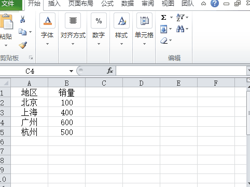Switch to the 视图 View tab
The width and height of the screenshot is (250, 187).
(168, 4)
